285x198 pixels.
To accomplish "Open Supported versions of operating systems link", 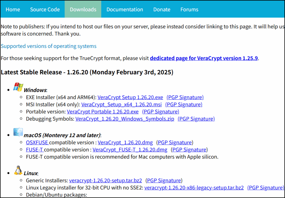I will click(x=48, y=46).
